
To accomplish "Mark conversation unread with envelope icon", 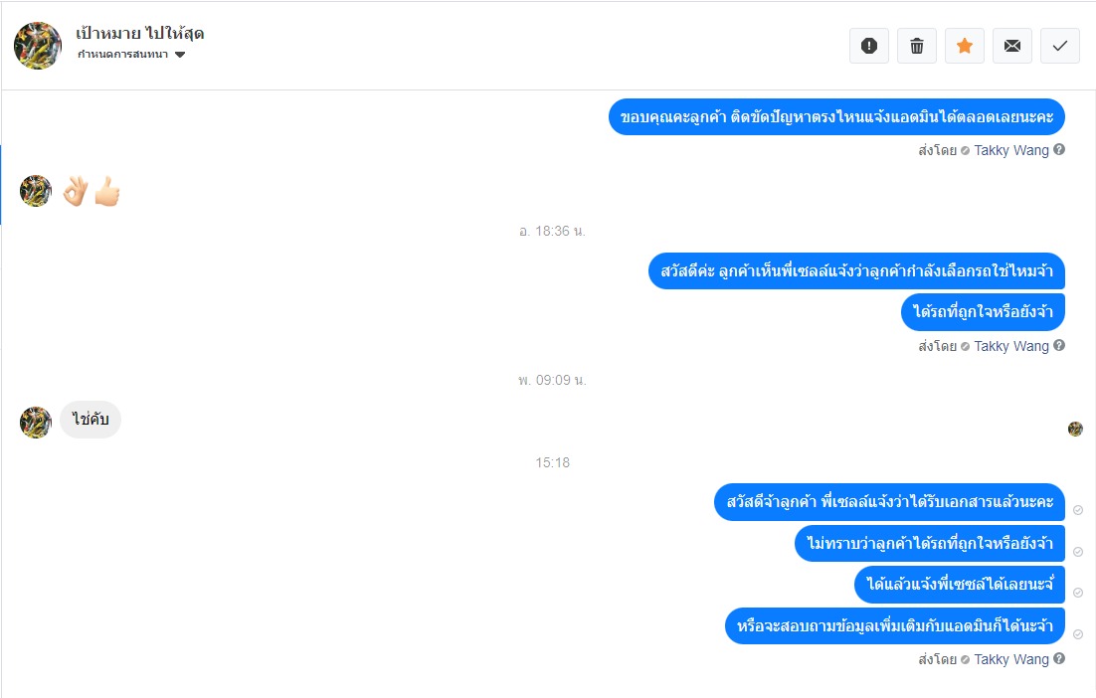I will (x=1012, y=46).
